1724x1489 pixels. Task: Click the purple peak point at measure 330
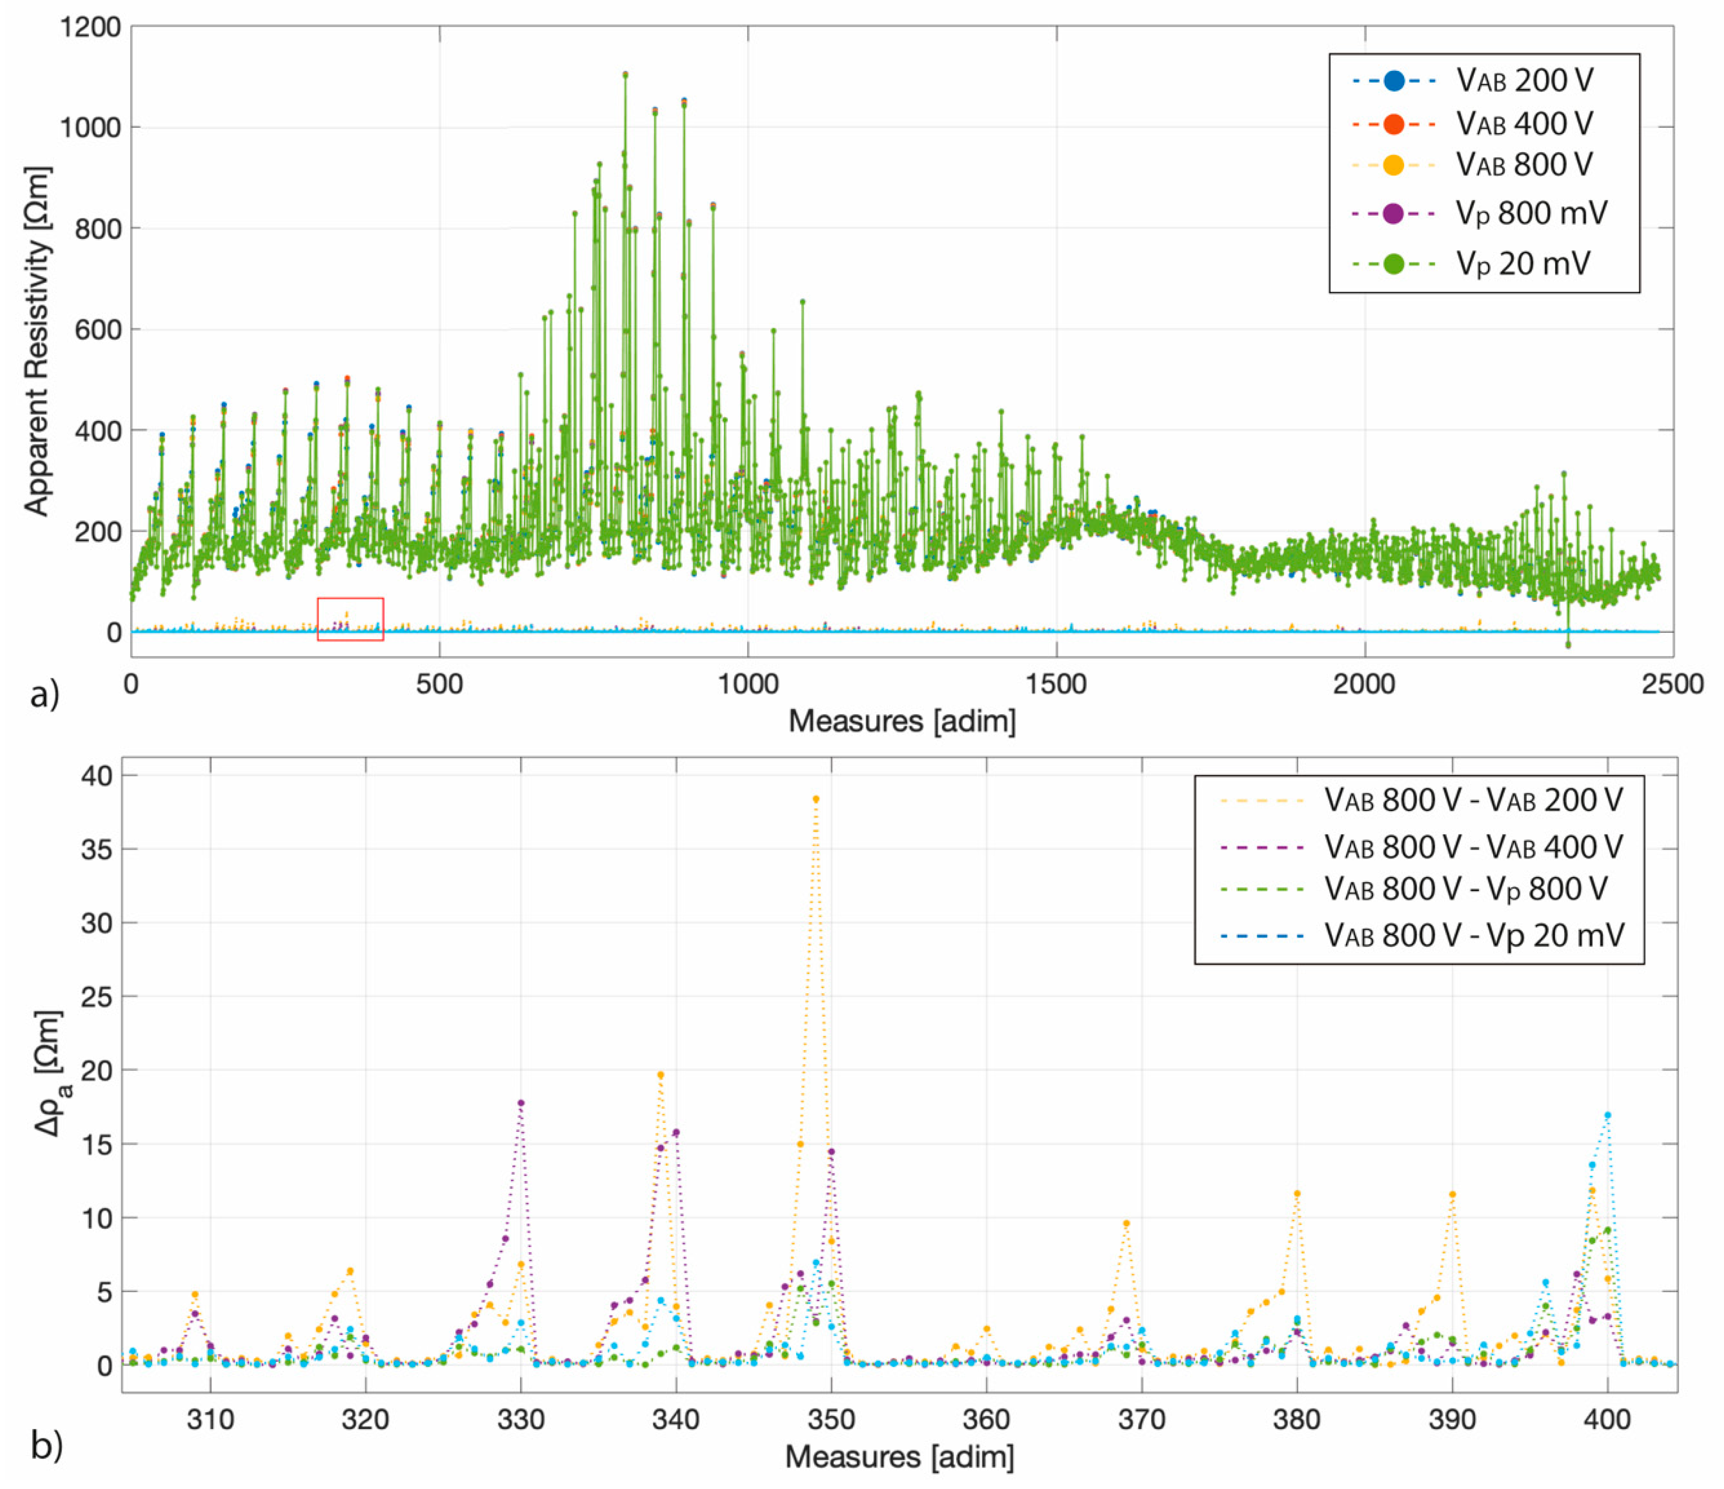point(521,1103)
